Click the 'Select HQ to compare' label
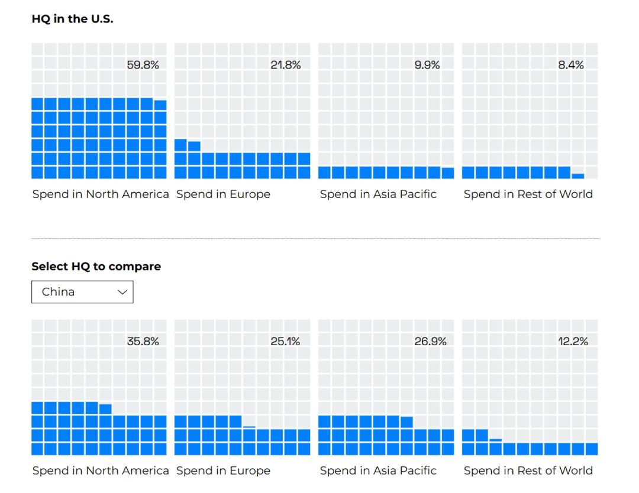Image resolution: width=639 pixels, height=493 pixels. (96, 266)
